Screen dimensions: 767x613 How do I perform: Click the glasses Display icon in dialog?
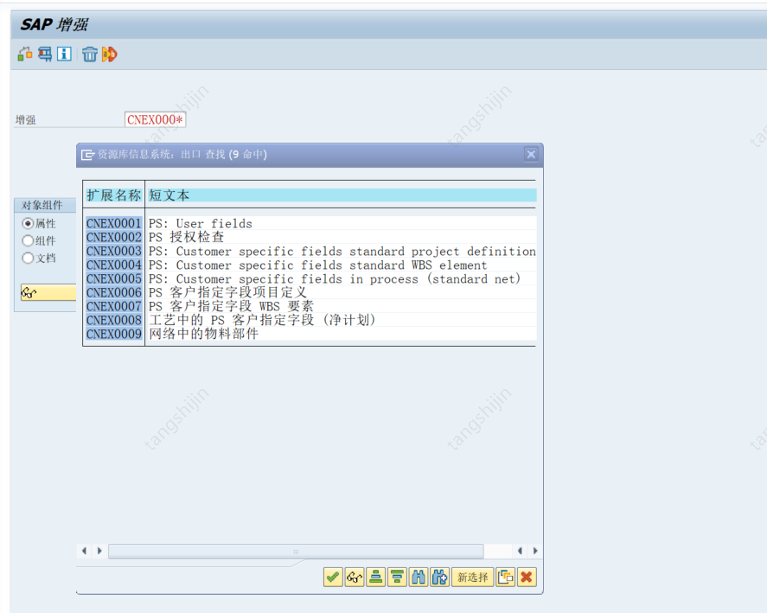354,577
